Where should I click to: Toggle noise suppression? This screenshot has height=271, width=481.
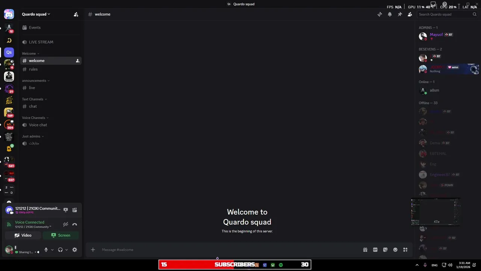click(65, 224)
